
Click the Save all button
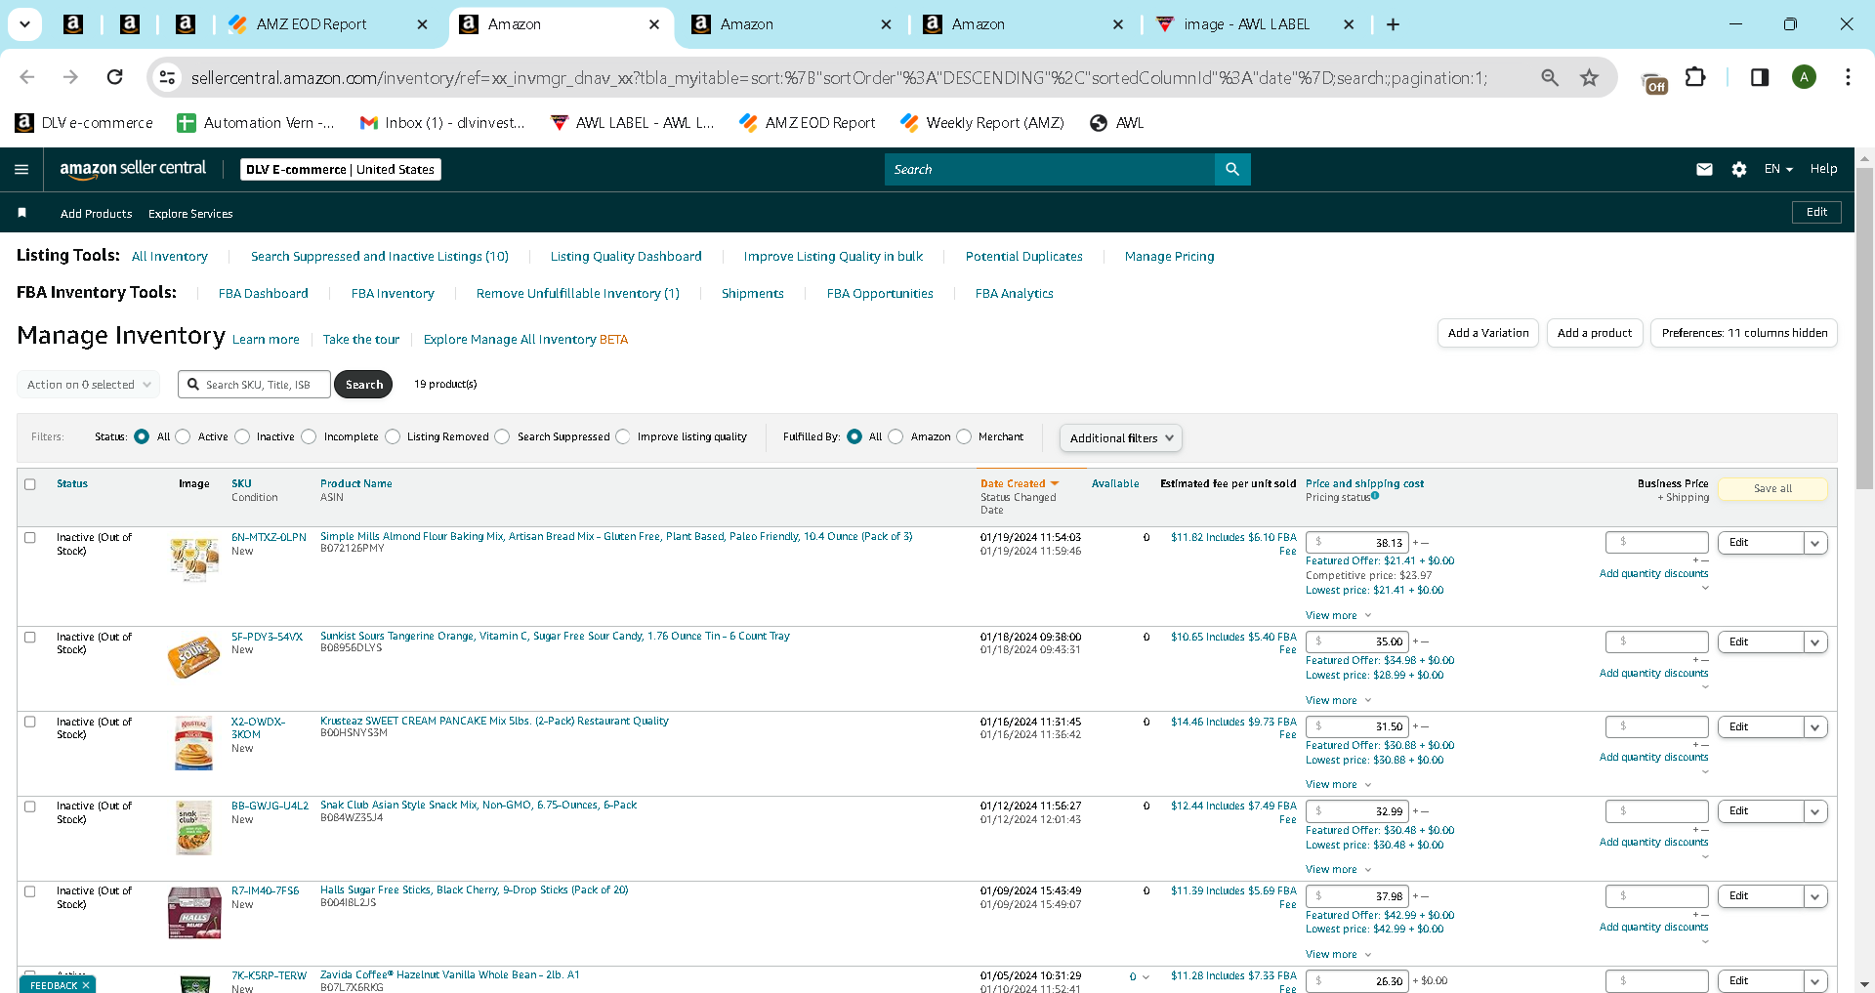point(1772,489)
